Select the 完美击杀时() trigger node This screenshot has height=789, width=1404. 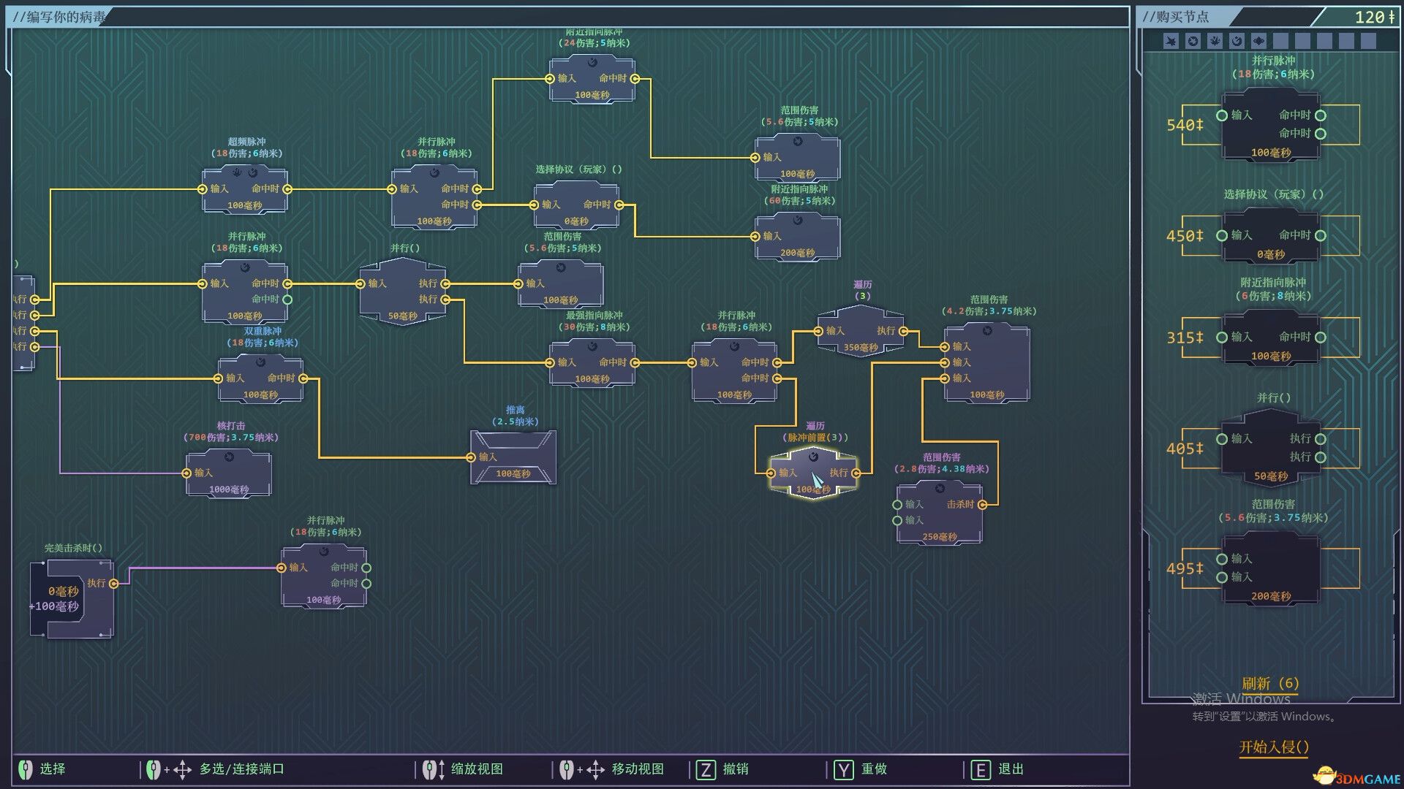click(x=72, y=599)
